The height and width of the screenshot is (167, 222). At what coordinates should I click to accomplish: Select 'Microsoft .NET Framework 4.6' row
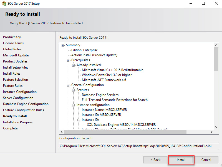tap(104, 80)
